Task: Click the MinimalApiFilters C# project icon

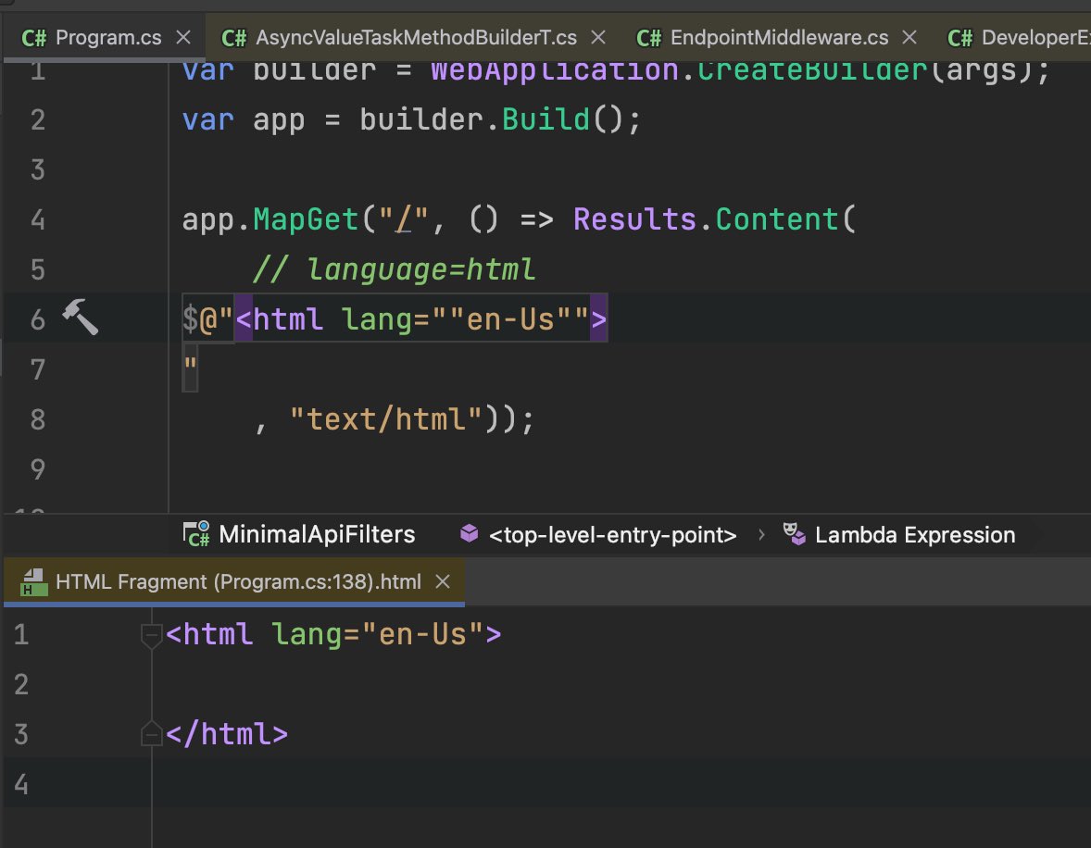Action: [x=196, y=534]
